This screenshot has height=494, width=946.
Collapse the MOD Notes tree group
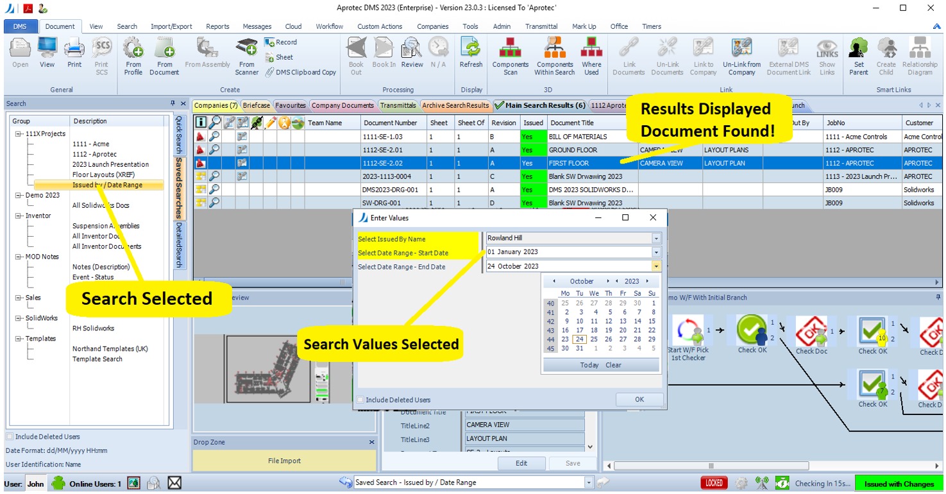tap(19, 257)
